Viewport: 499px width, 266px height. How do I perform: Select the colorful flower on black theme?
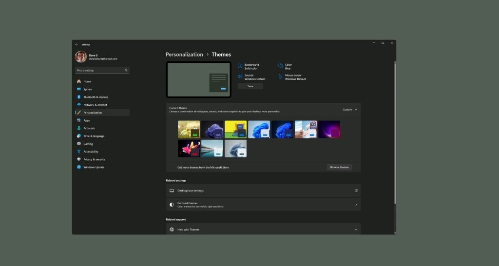click(x=189, y=149)
